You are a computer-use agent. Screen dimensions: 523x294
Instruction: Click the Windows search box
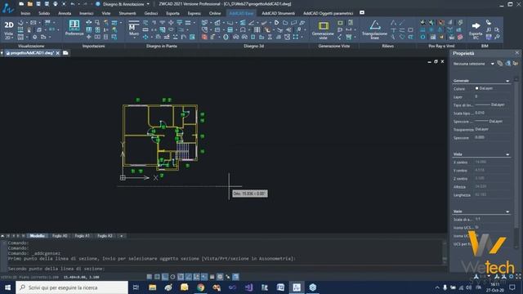point(72,287)
